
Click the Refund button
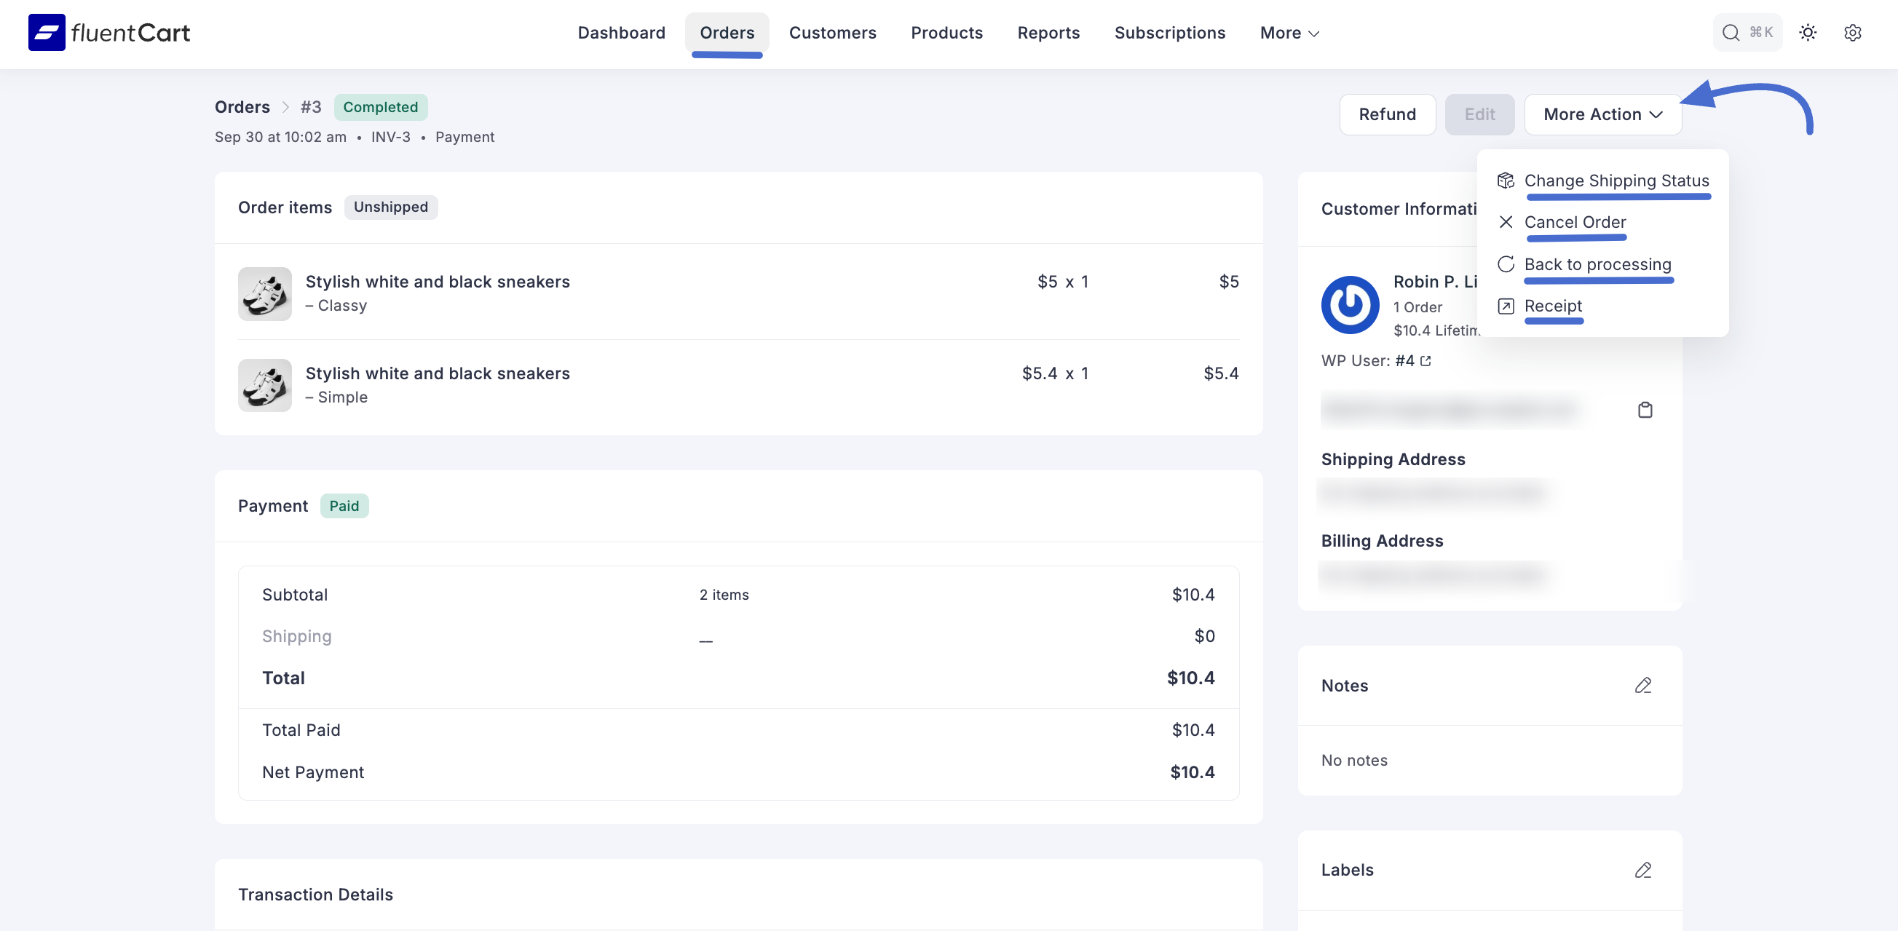[x=1387, y=114]
